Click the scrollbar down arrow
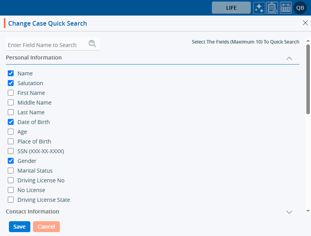Image resolution: width=311 pixels, height=236 pixels. tap(308, 211)
